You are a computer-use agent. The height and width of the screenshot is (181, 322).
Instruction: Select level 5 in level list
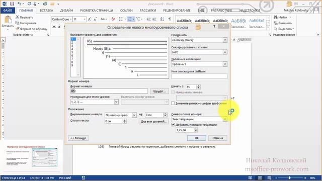coord(72,52)
